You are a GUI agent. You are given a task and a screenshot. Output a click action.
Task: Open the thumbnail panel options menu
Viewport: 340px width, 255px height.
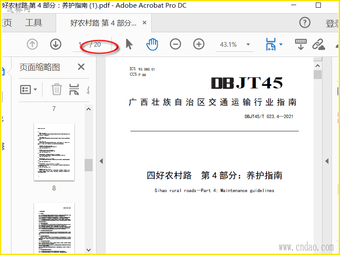[28, 89]
